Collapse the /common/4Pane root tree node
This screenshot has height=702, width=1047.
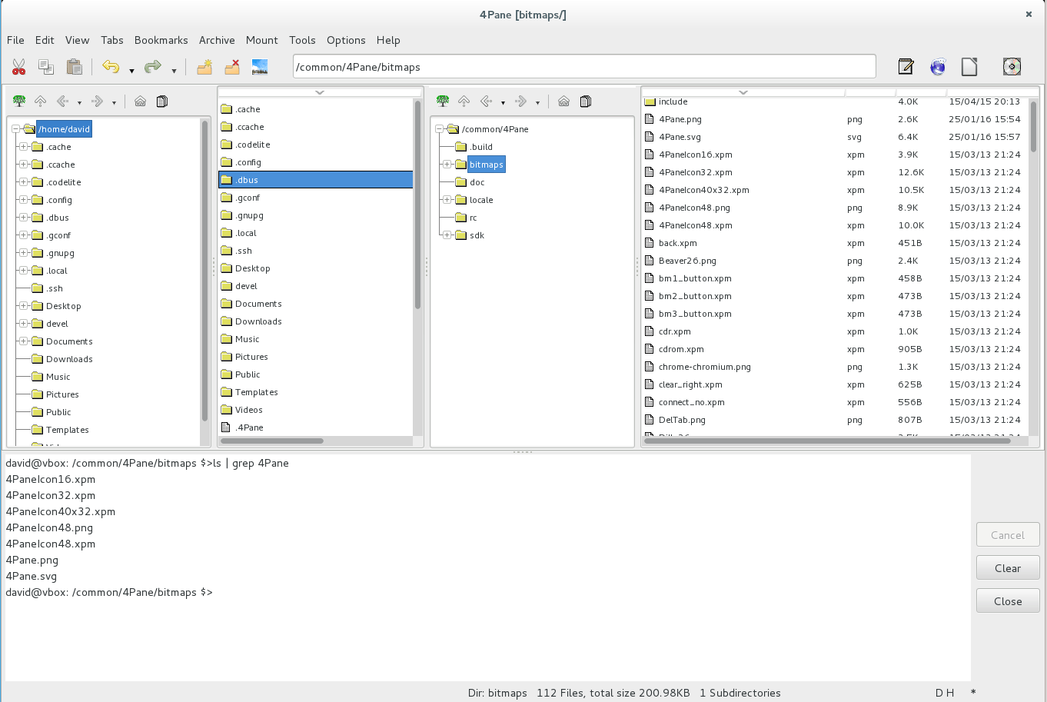(439, 129)
